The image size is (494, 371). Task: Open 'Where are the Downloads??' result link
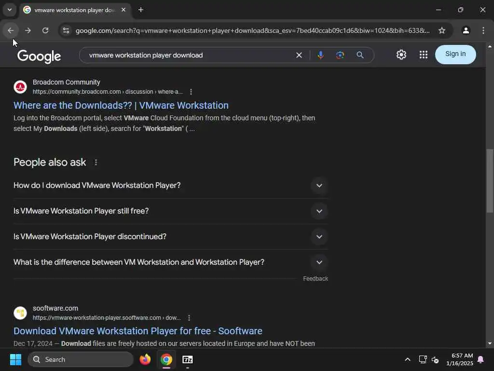click(x=121, y=105)
